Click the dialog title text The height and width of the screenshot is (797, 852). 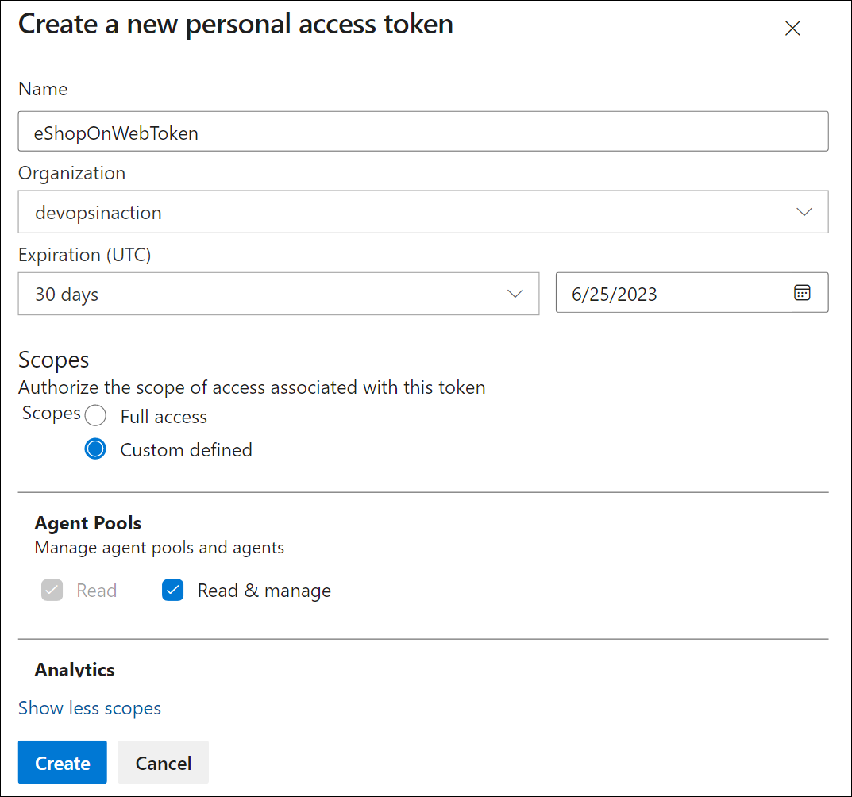236,24
